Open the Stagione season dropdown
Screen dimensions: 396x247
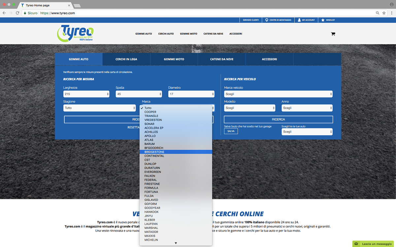click(100, 108)
